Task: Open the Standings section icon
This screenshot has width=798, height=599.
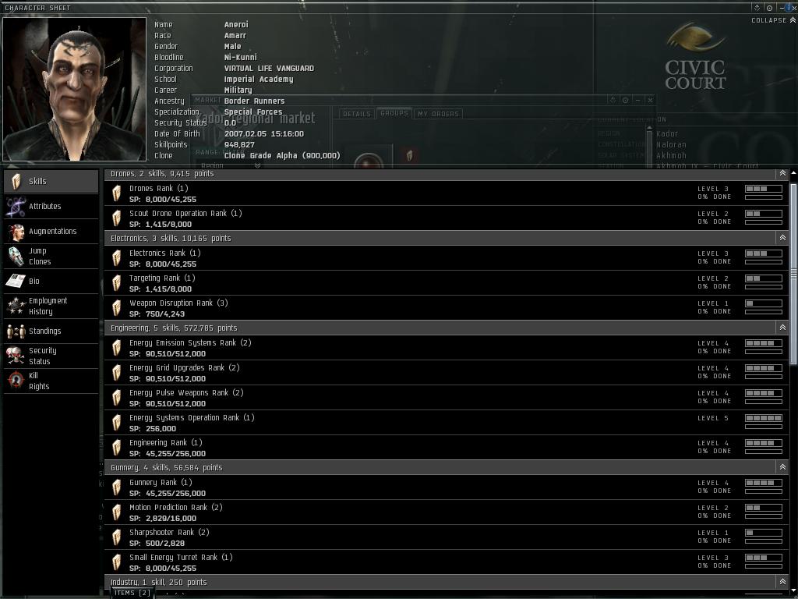Action: (16, 331)
